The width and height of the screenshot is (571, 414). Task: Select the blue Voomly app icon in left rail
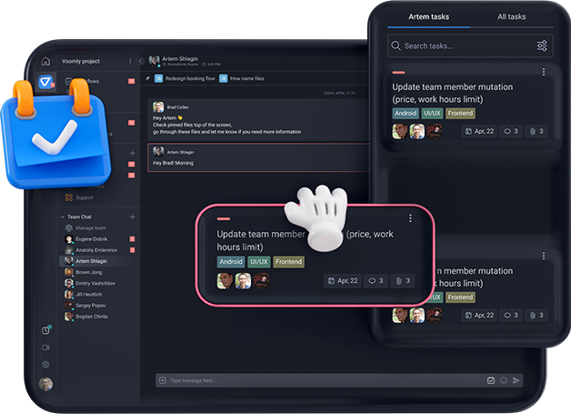[x=45, y=82]
